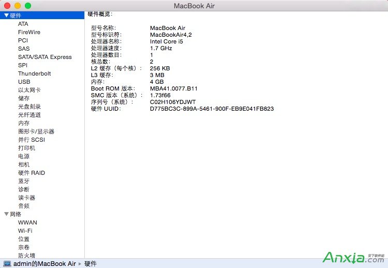The width and height of the screenshot is (388, 268).
Task: Click the serial number value C02H106YDJWT
Action: (173, 102)
